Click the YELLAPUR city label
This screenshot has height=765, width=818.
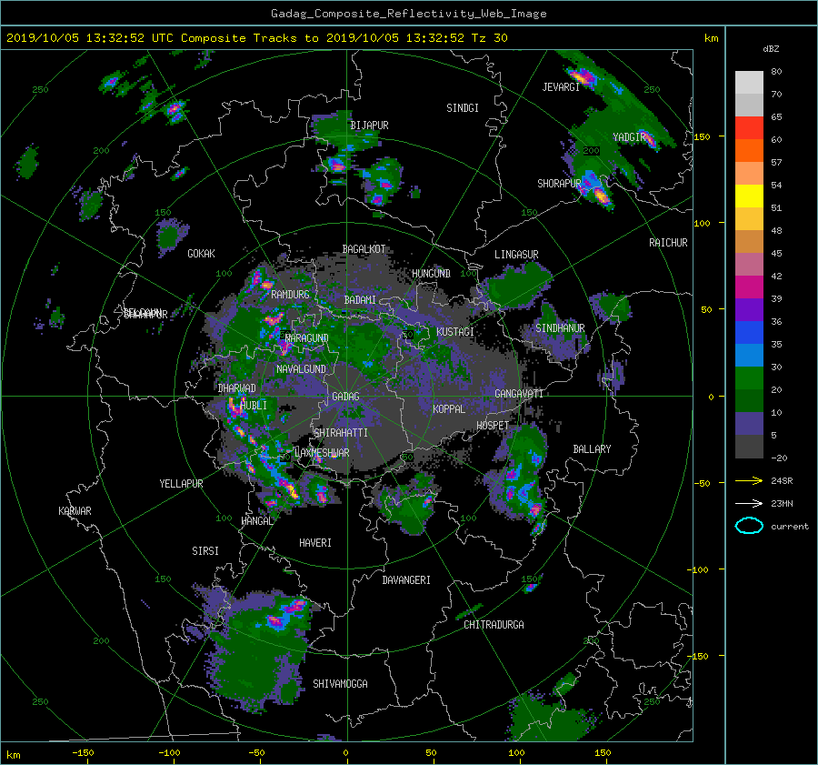[181, 484]
